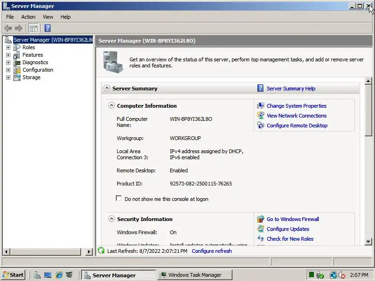Open the Action menu

point(28,17)
